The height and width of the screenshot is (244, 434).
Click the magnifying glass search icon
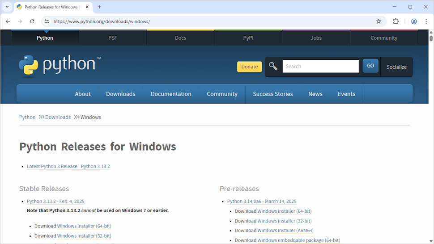[273, 66]
